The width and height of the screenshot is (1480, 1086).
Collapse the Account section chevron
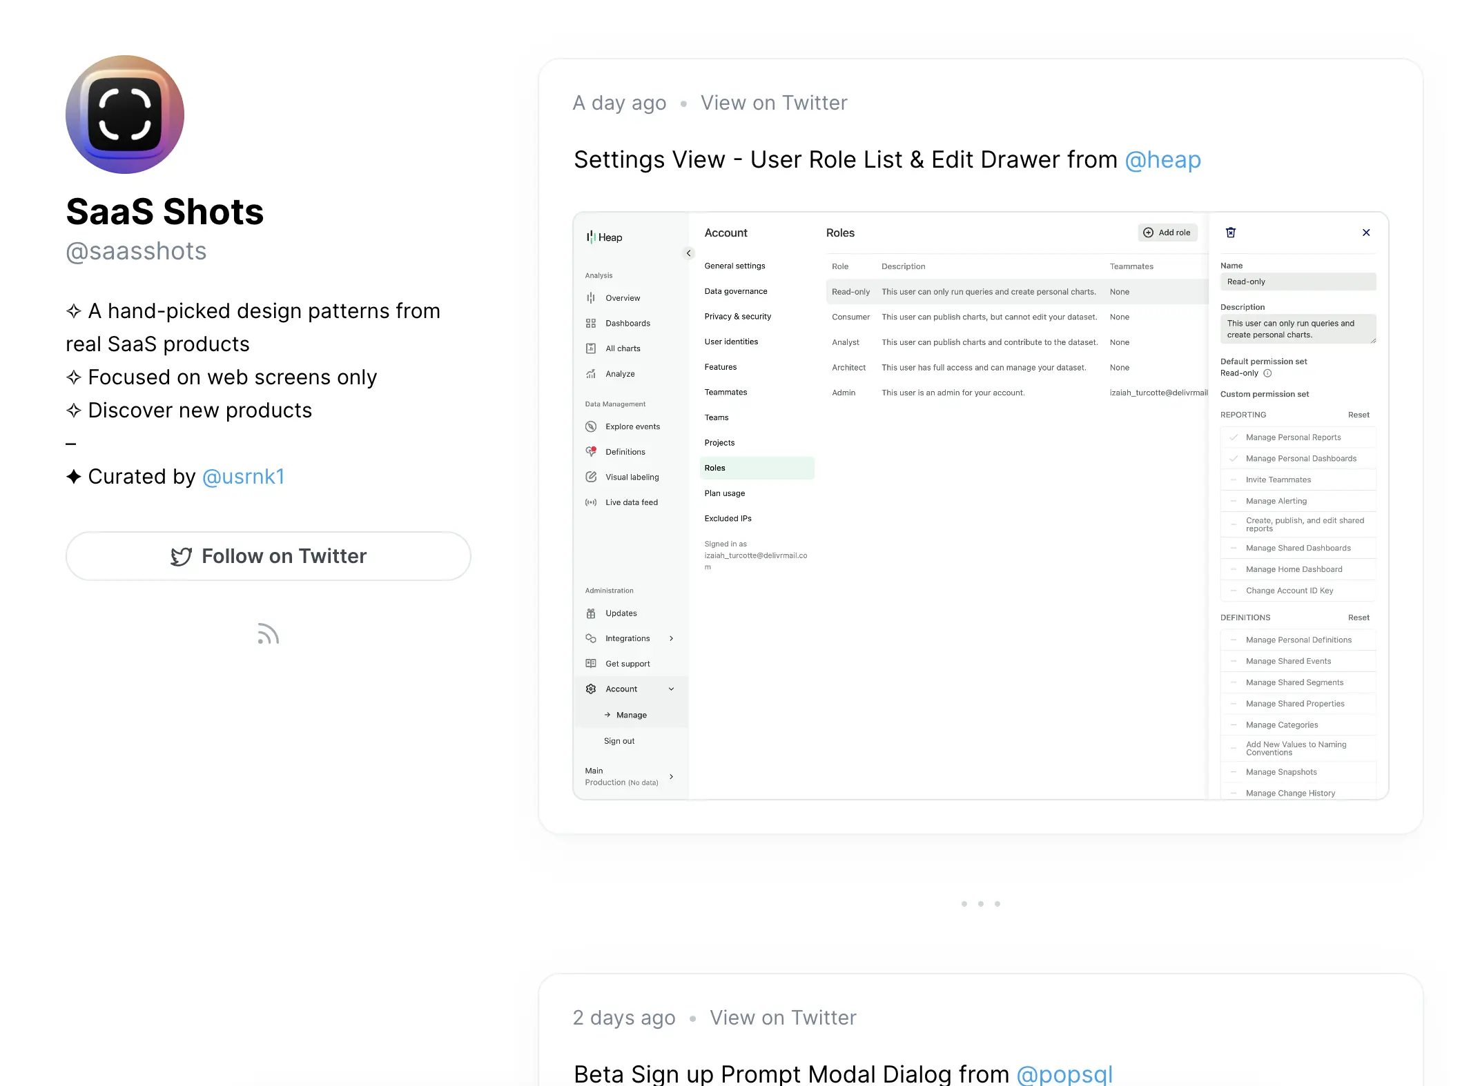(x=671, y=689)
